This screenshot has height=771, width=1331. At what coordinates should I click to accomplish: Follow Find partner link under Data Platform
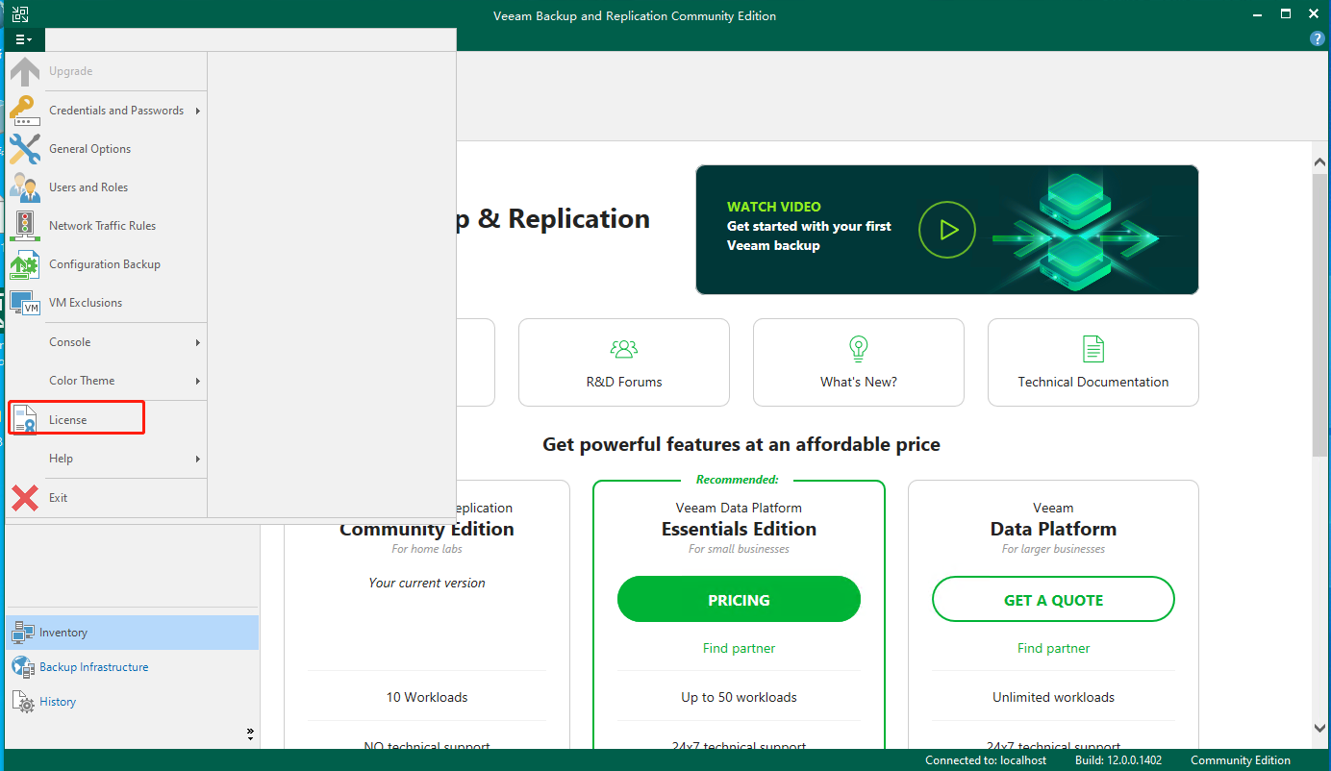point(1053,648)
